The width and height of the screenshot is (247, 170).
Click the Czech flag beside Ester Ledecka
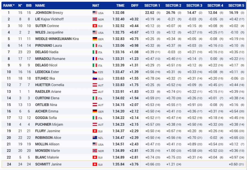95,72
